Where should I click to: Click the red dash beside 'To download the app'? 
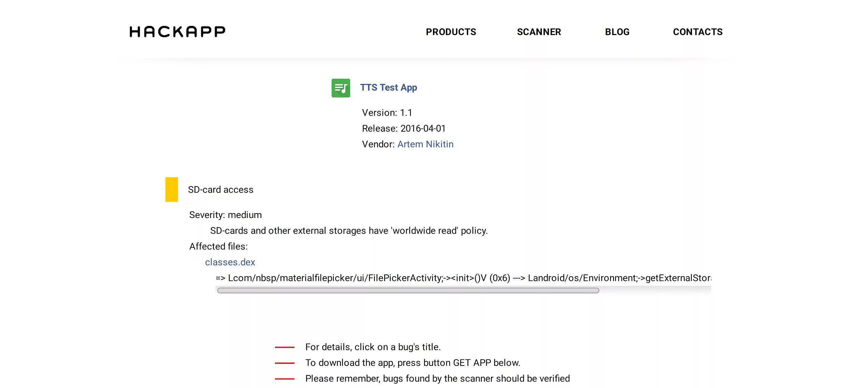tap(284, 363)
